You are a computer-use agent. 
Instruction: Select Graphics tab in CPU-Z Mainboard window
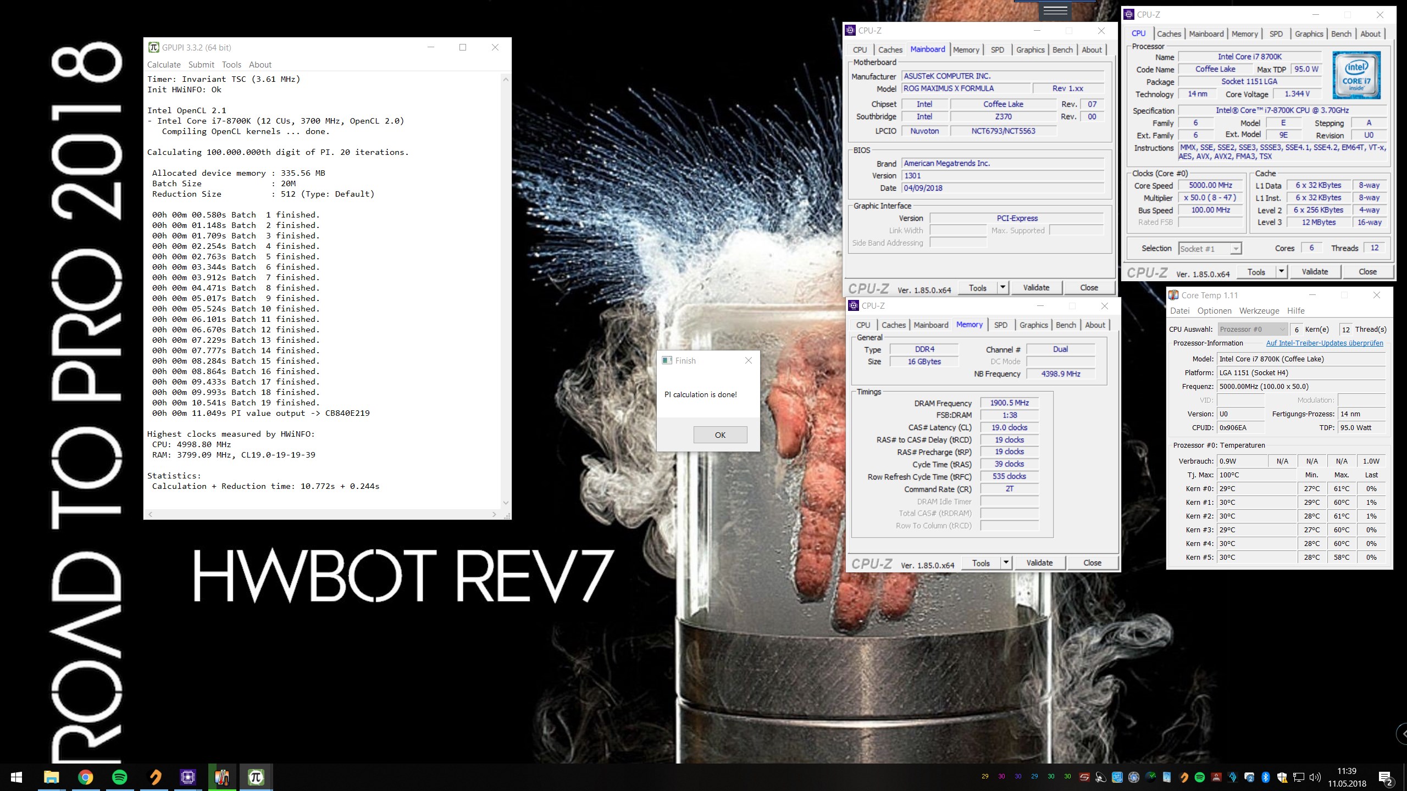[1030, 49]
